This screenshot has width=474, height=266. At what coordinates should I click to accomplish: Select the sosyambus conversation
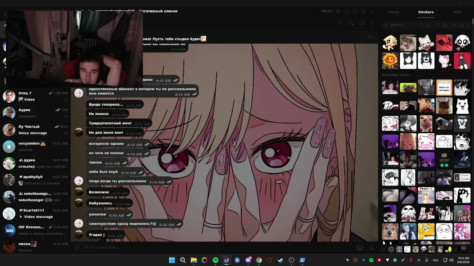[35, 147]
